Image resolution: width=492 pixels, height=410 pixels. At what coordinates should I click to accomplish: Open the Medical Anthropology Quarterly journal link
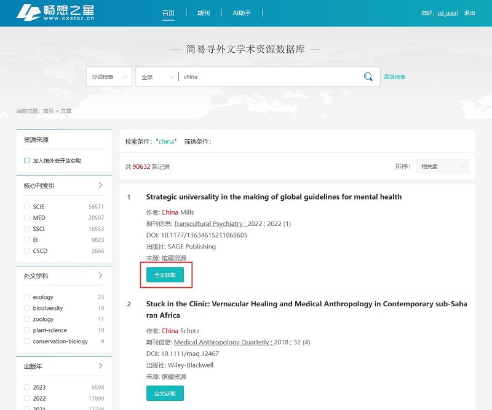coord(223,342)
